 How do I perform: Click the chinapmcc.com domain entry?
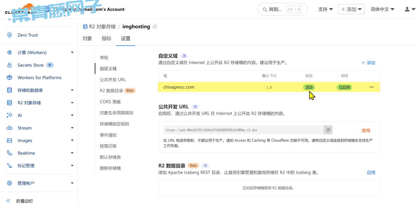pyautogui.click(x=179, y=87)
